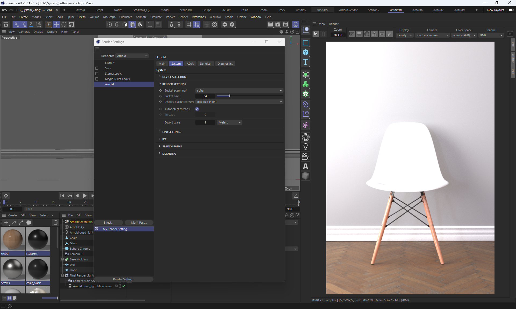
Task: Select the Rotate tool in toolbar
Action: point(64,24)
